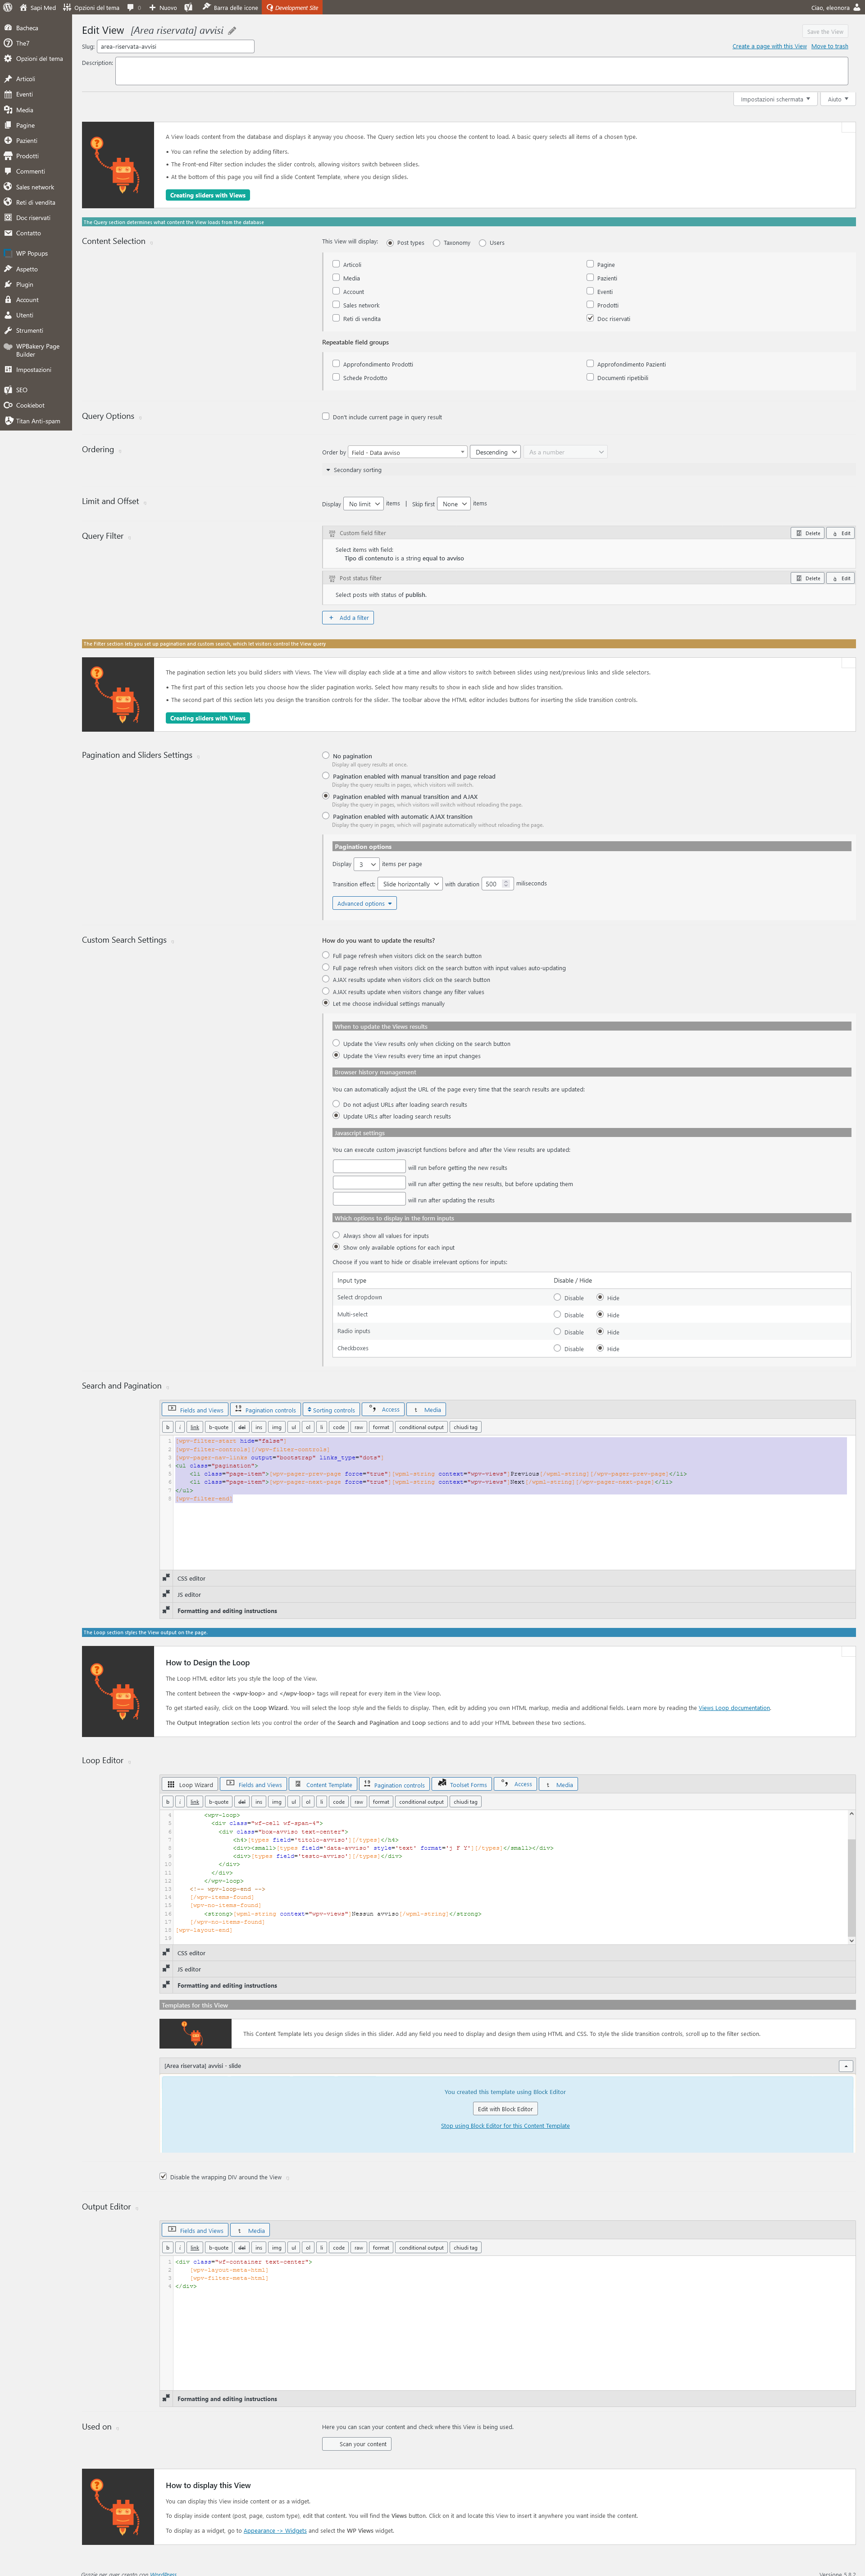Click the transition duration number stepper
Viewport: 865px width, 2576px height.
click(506, 884)
